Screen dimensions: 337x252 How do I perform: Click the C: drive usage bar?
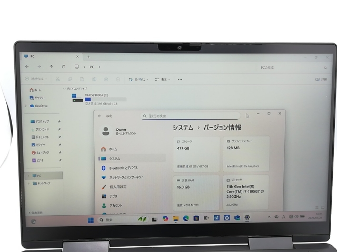tap(105, 99)
